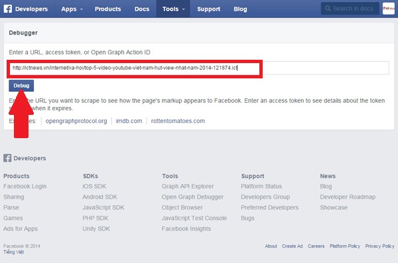The image size is (398, 263).
Task: Open Showcase footer link
Action: click(334, 207)
